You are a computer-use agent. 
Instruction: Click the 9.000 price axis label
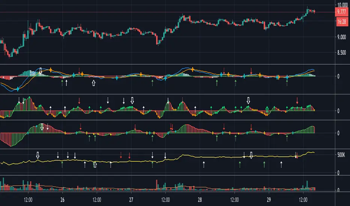click(x=341, y=37)
